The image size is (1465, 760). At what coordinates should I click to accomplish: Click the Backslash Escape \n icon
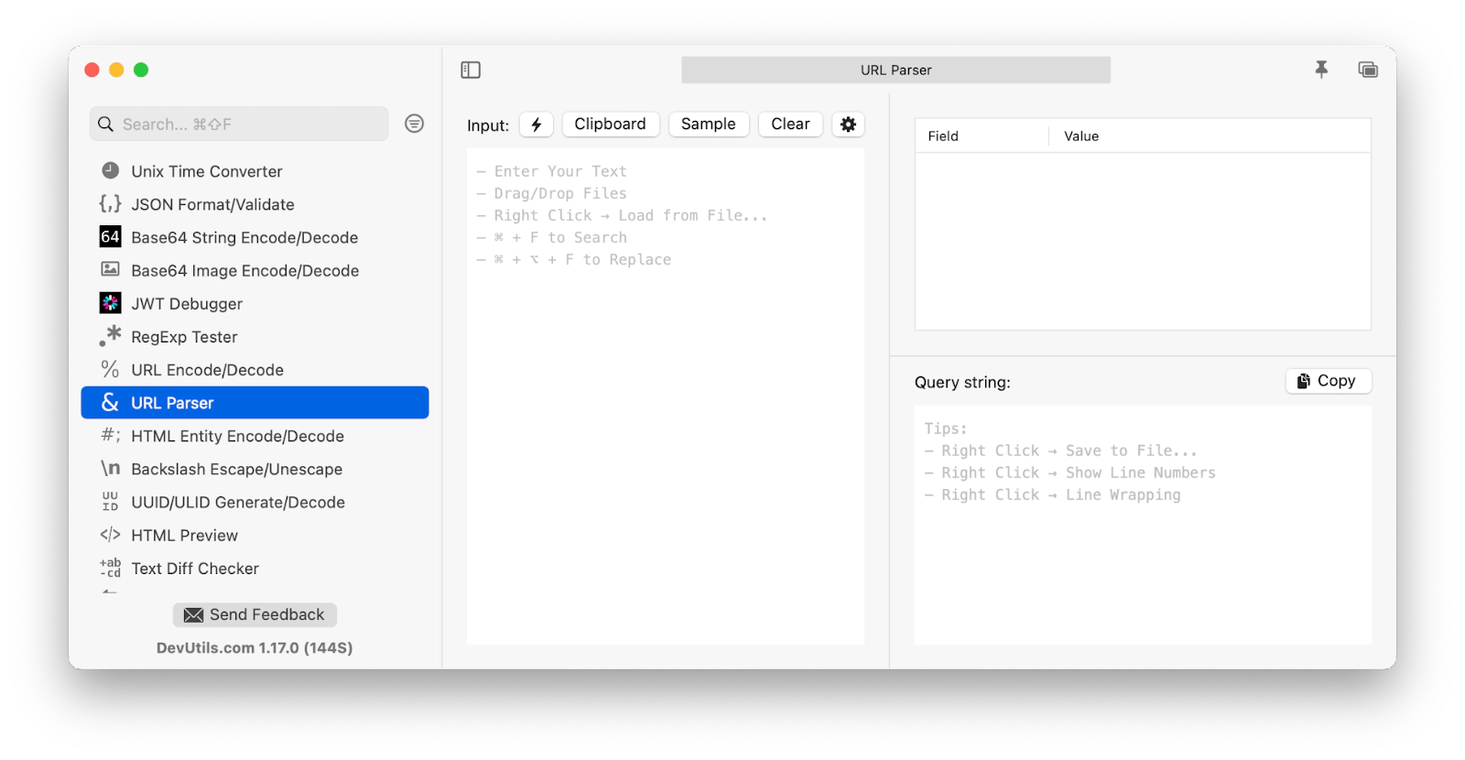(x=110, y=468)
